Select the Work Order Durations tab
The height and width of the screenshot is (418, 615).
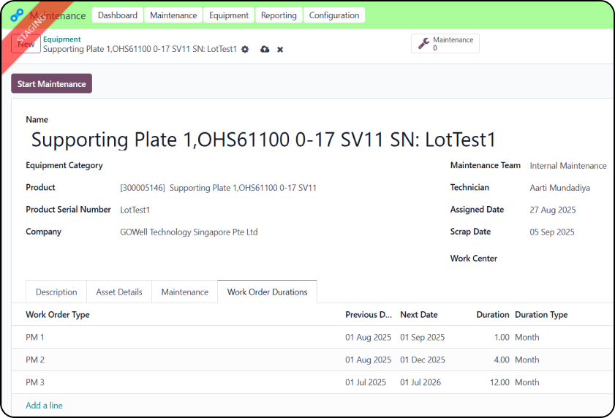(x=267, y=292)
